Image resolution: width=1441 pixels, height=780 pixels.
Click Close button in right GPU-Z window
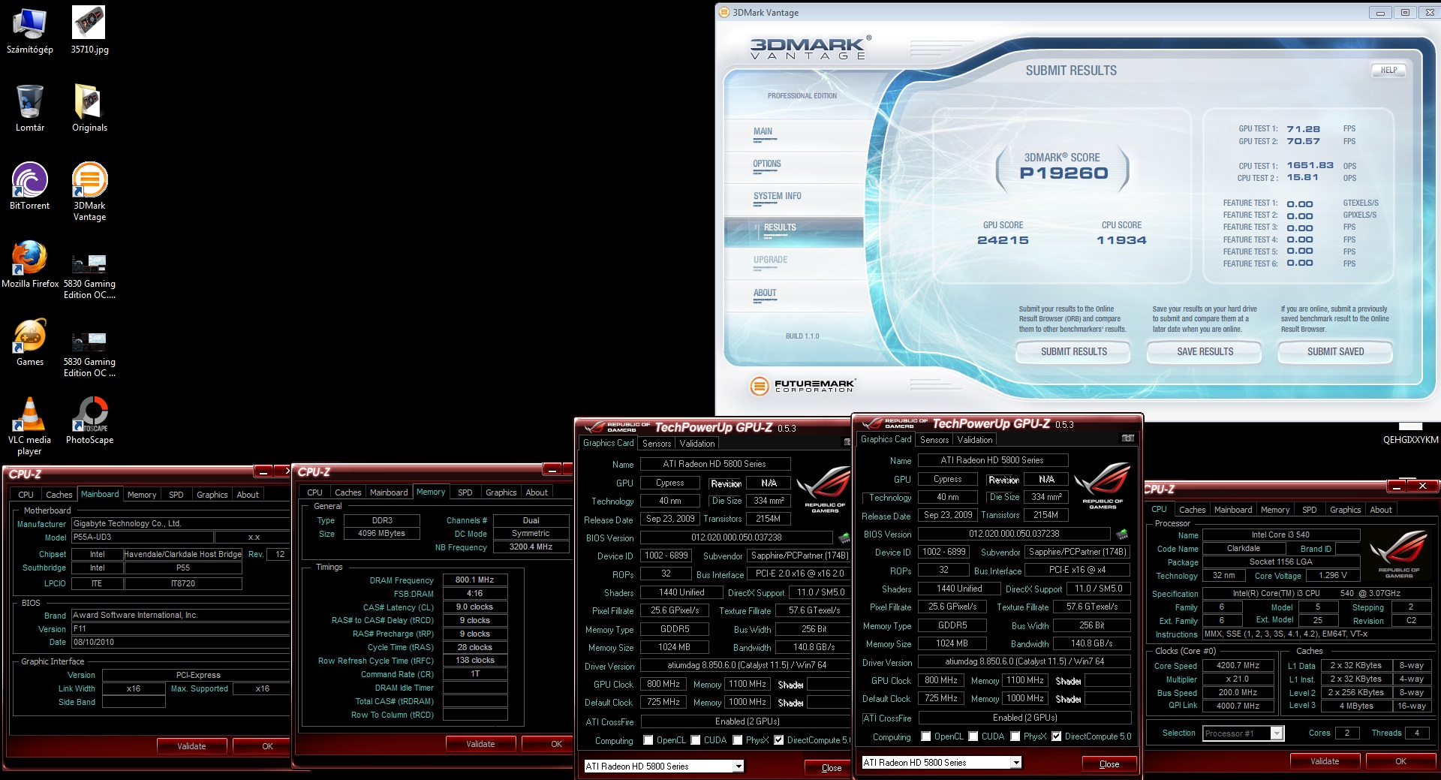(1109, 763)
